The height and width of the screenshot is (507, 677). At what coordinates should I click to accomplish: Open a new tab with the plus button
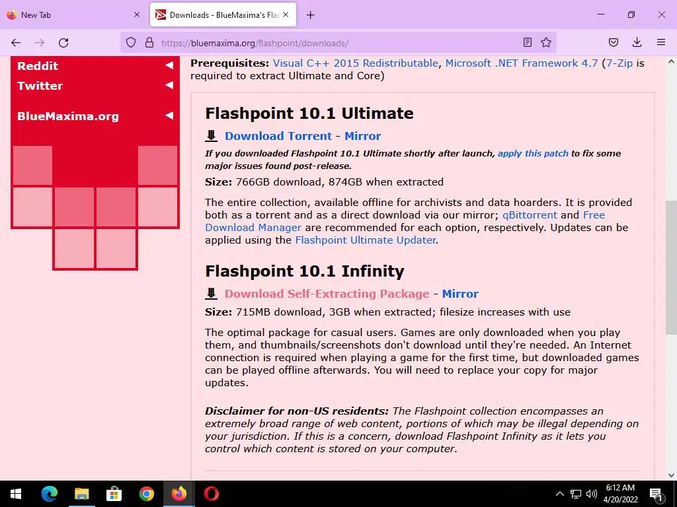coord(311,15)
